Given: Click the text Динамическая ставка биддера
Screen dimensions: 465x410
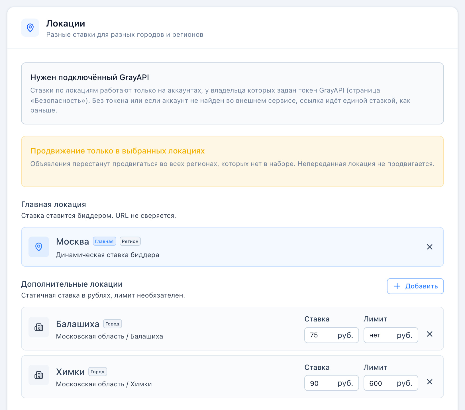Looking at the screenshot, I should pyautogui.click(x=107, y=255).
